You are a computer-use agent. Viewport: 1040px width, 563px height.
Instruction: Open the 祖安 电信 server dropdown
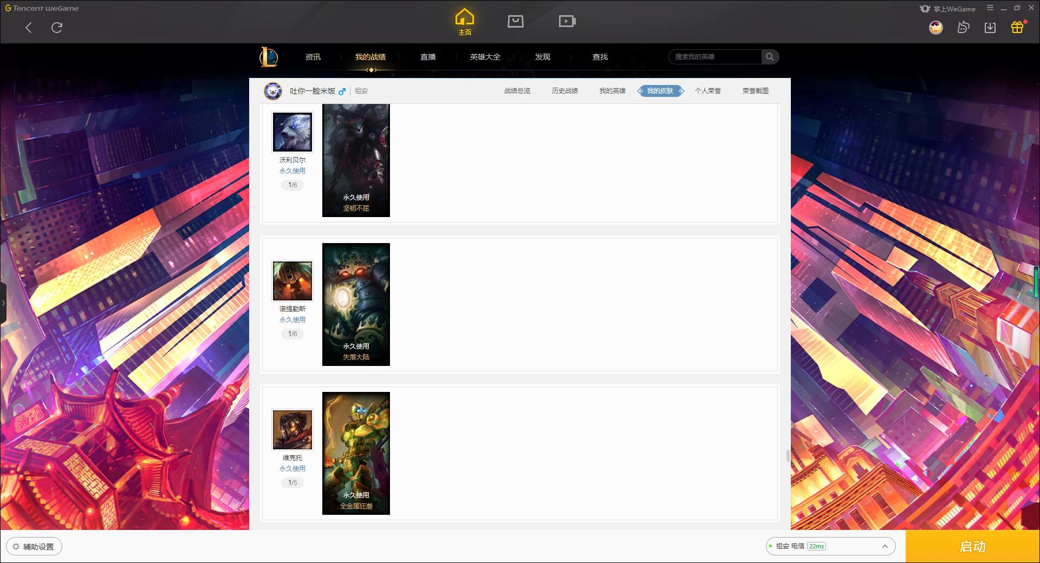[x=830, y=546]
